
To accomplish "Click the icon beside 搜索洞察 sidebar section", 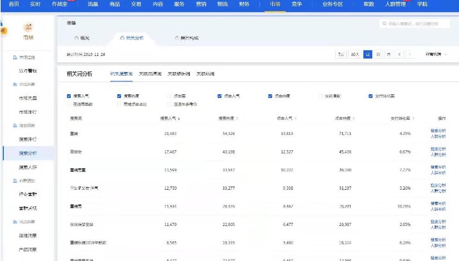I will coord(15,125).
